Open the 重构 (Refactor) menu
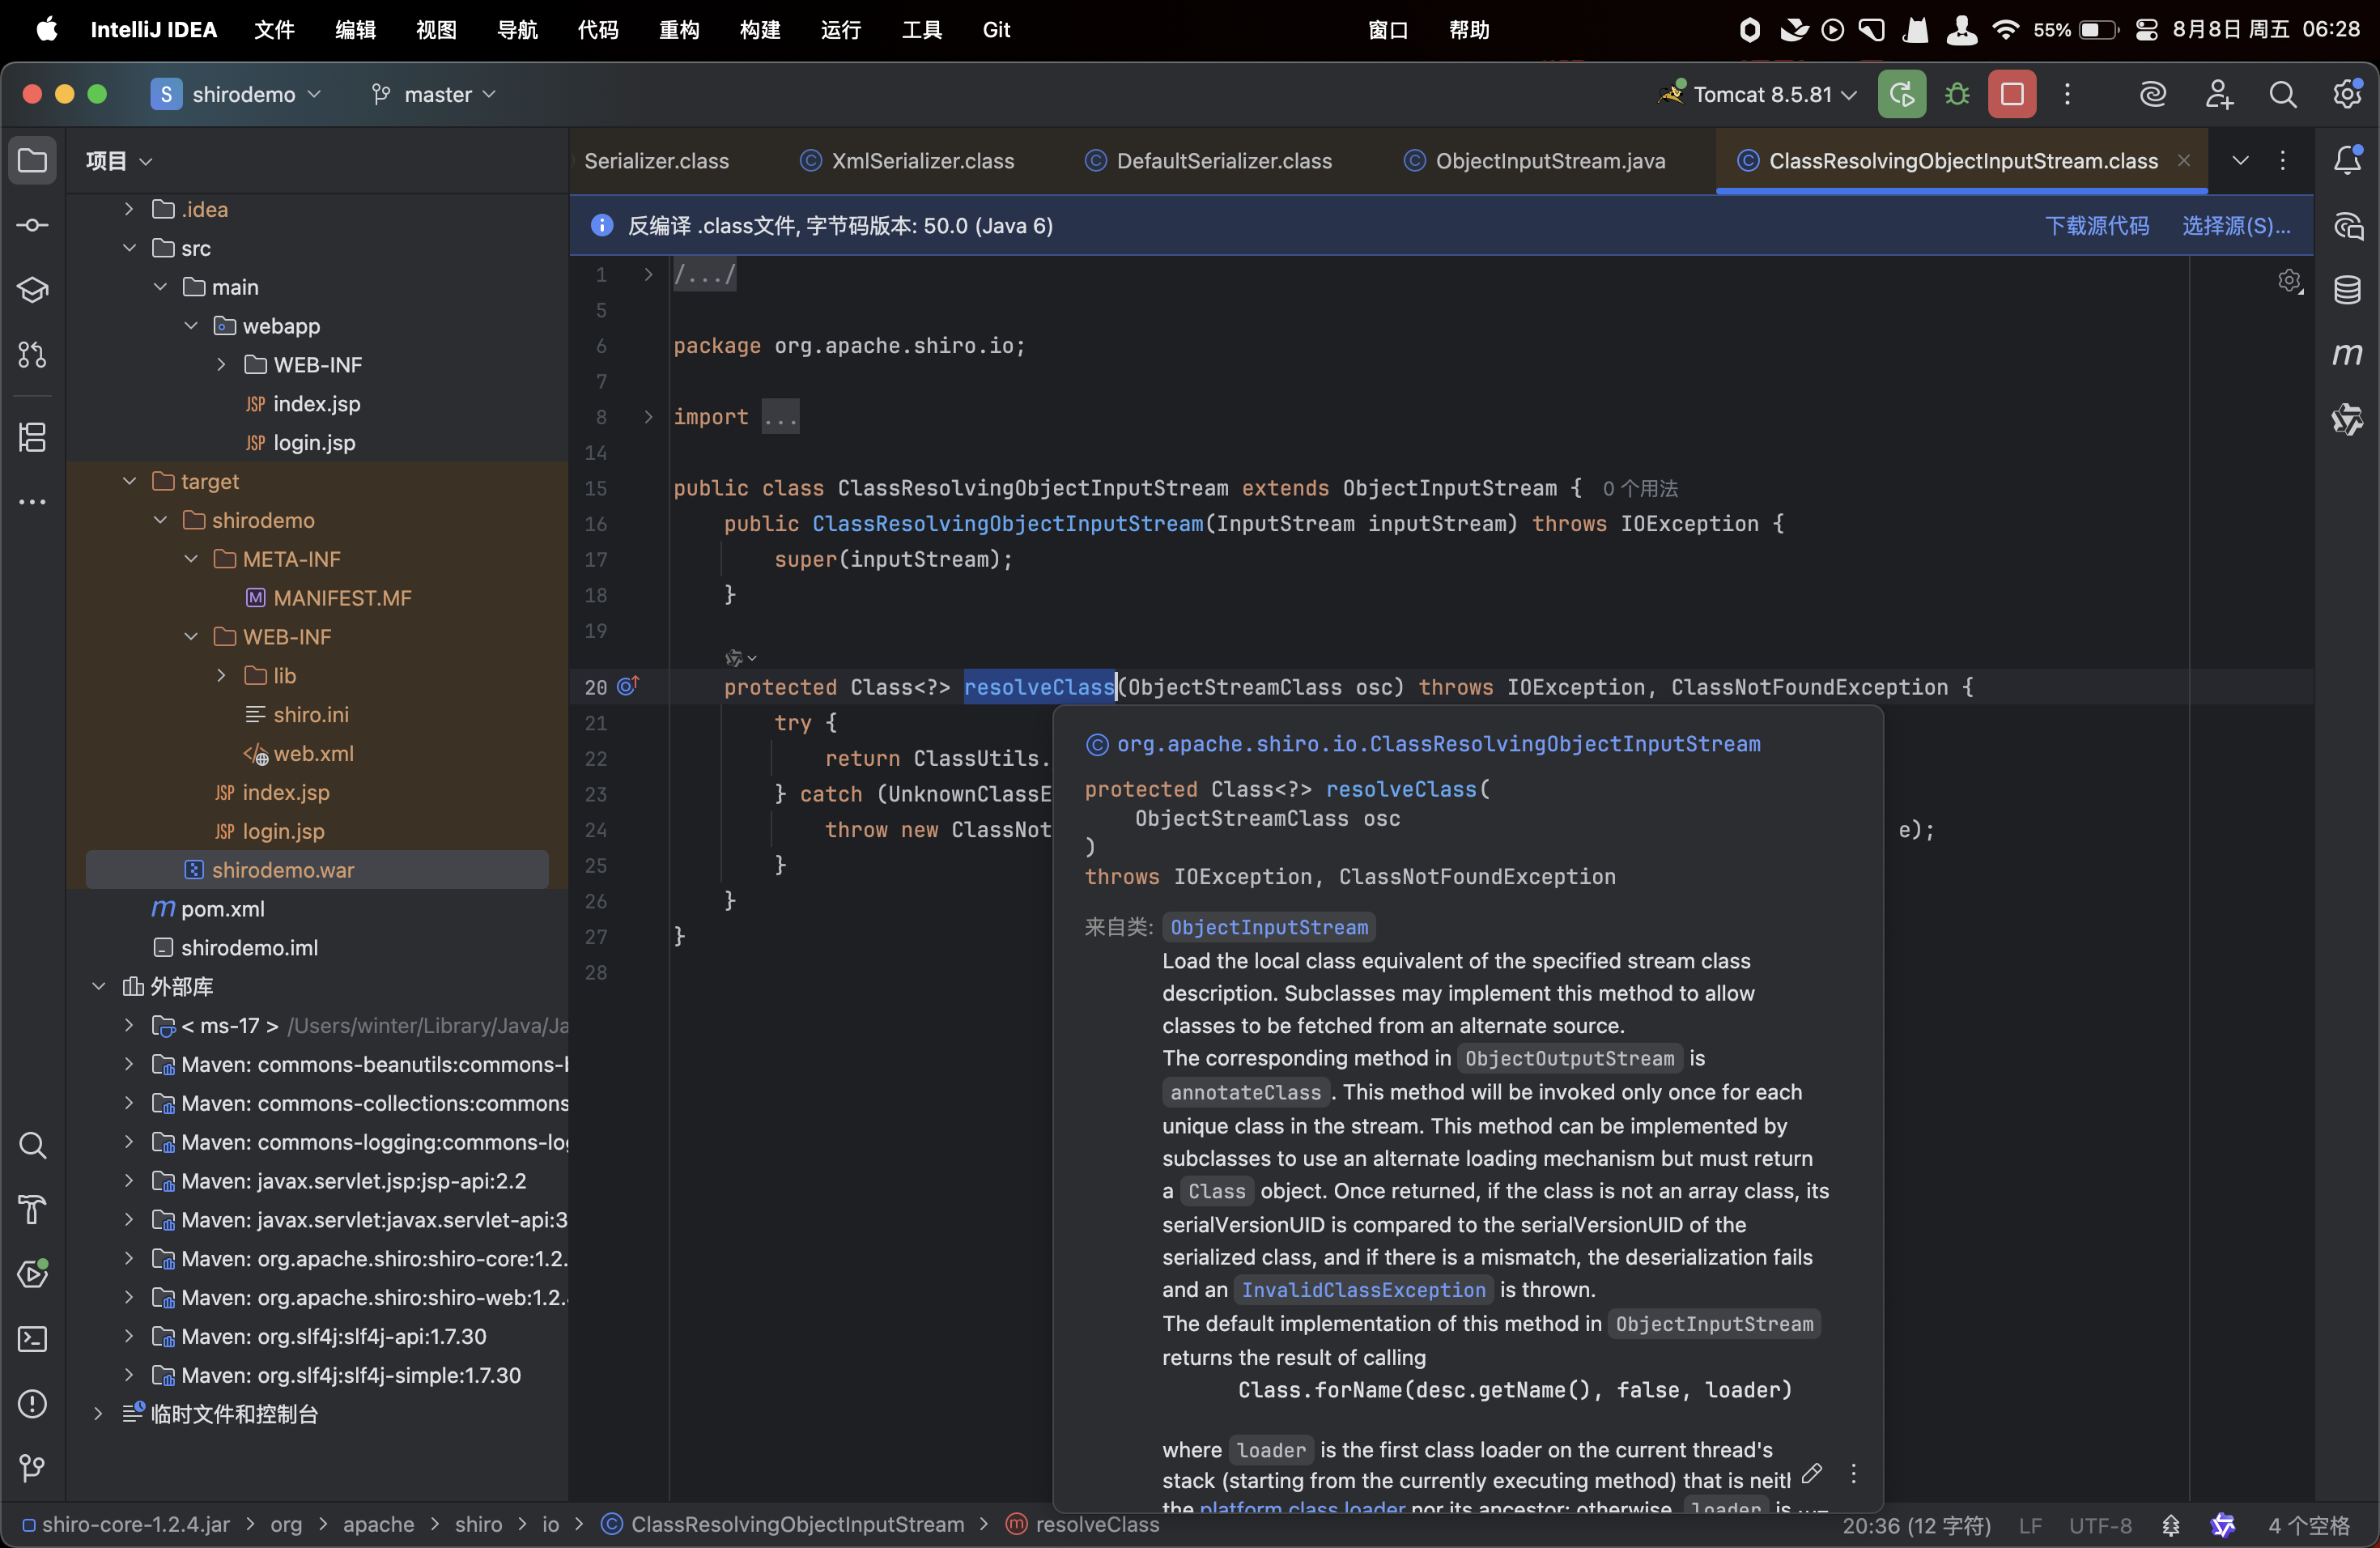The image size is (2380, 1548). click(679, 30)
